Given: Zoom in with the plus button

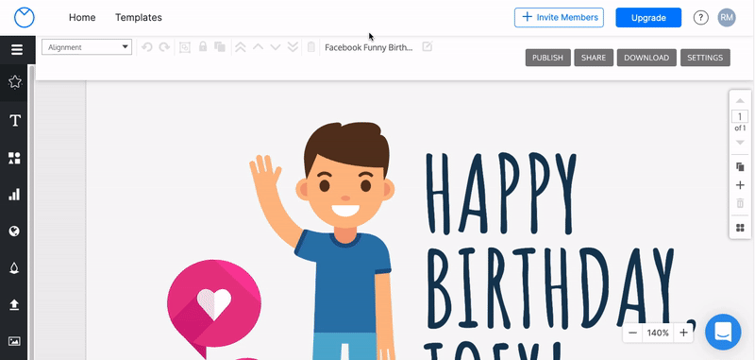Looking at the screenshot, I should click(x=683, y=333).
